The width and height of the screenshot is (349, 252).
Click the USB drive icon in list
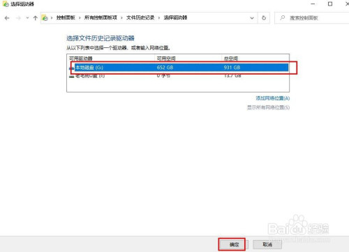(71, 76)
